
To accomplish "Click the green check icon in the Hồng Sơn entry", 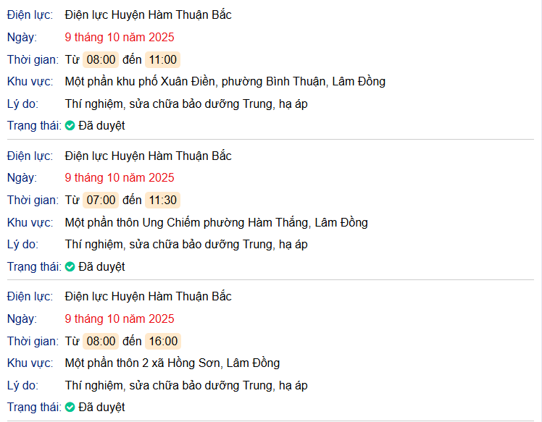I will pyautogui.click(x=70, y=408).
